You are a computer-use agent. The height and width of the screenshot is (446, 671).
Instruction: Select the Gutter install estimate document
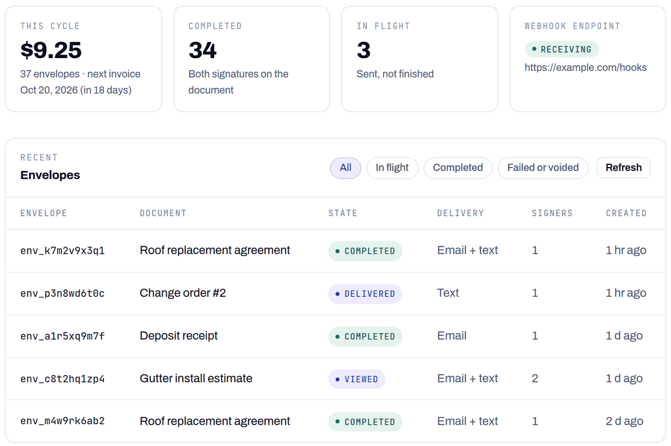click(196, 378)
